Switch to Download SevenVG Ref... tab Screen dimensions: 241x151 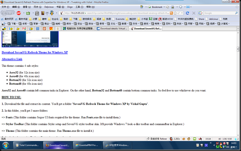(146, 28)
